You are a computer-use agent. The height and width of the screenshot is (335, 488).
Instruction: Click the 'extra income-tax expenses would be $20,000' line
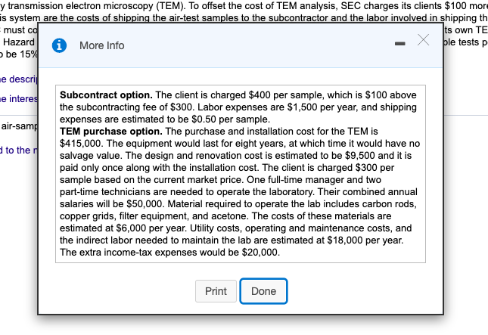(170, 253)
